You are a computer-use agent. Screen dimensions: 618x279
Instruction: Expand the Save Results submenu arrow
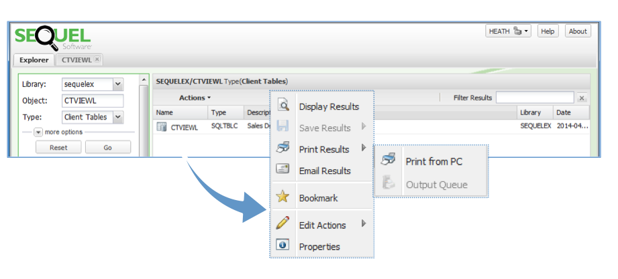pyautogui.click(x=364, y=126)
